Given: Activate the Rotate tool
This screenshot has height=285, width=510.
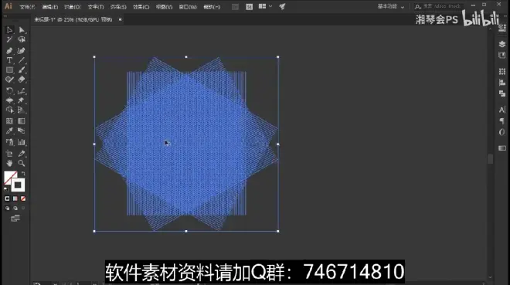Looking at the screenshot, I should pos(9,91).
